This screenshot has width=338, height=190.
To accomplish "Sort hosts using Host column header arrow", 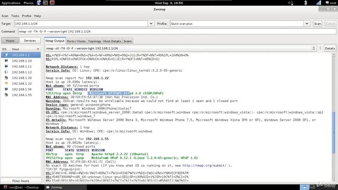I will click(x=38, y=49).
